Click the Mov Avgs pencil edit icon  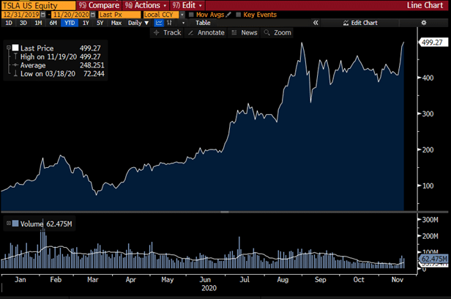click(228, 15)
